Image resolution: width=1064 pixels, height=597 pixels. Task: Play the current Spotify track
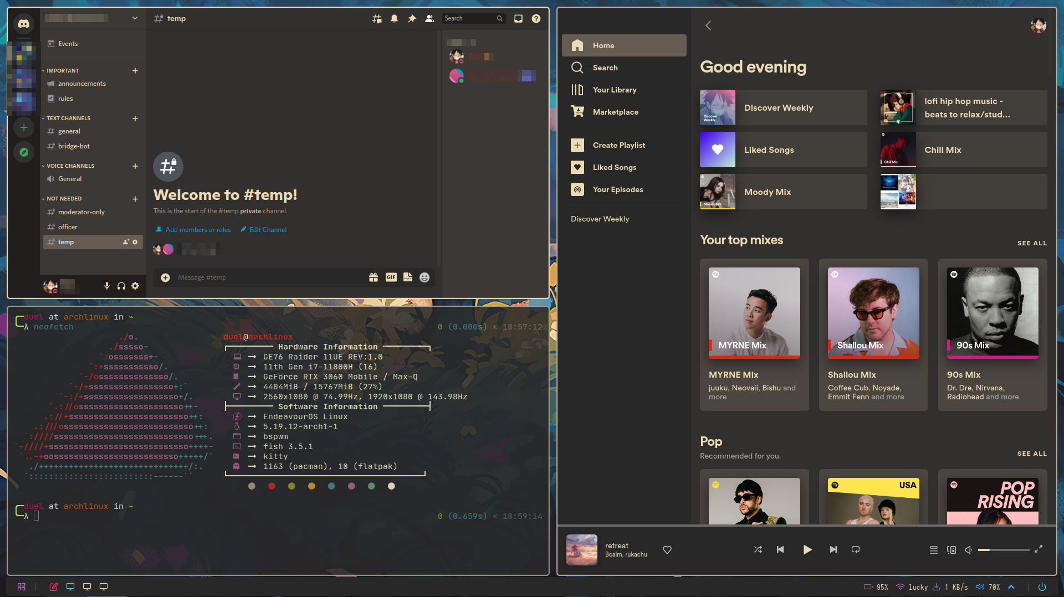pos(807,549)
